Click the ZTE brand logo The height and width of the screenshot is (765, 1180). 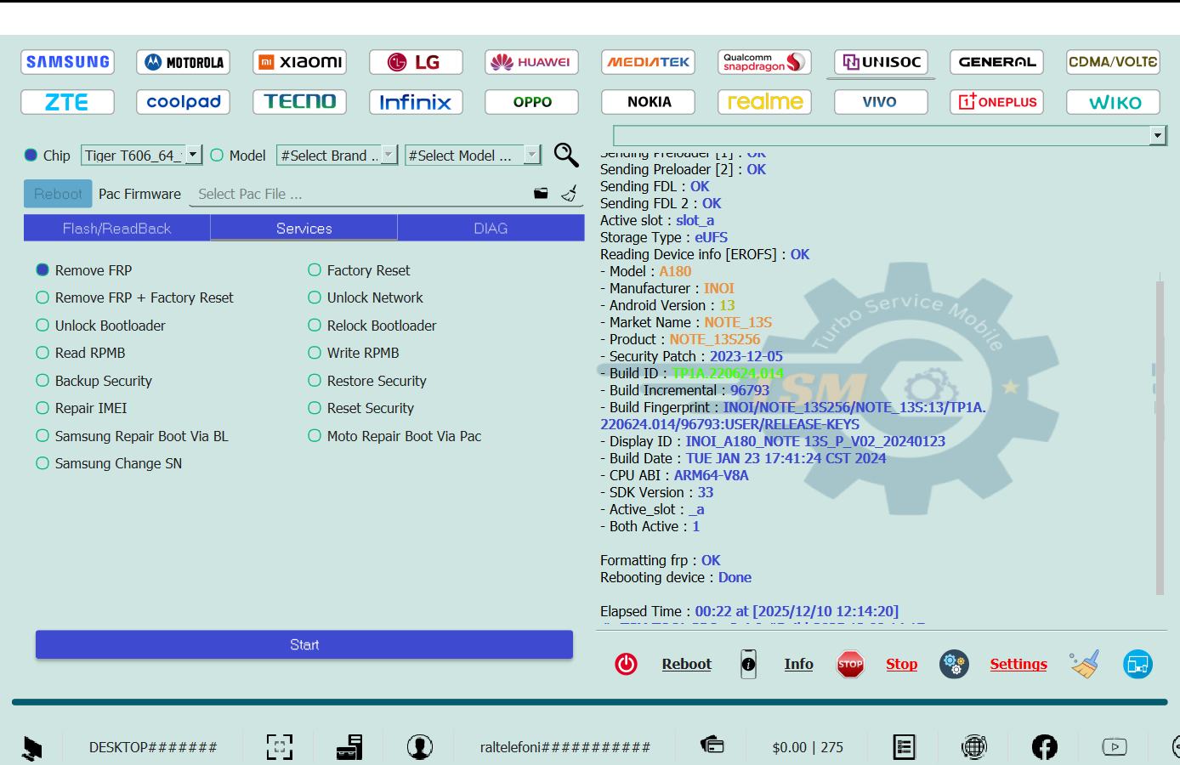(x=67, y=102)
